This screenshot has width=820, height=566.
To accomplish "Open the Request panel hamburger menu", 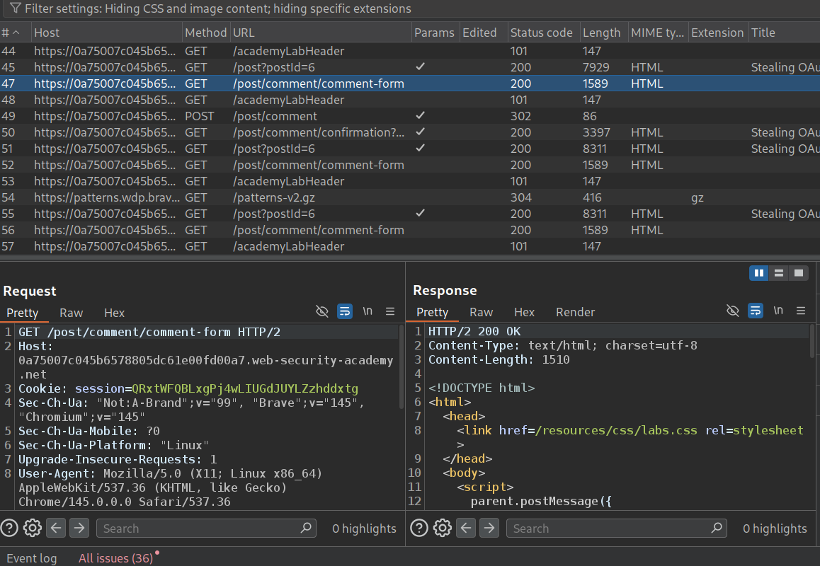I will pos(390,311).
